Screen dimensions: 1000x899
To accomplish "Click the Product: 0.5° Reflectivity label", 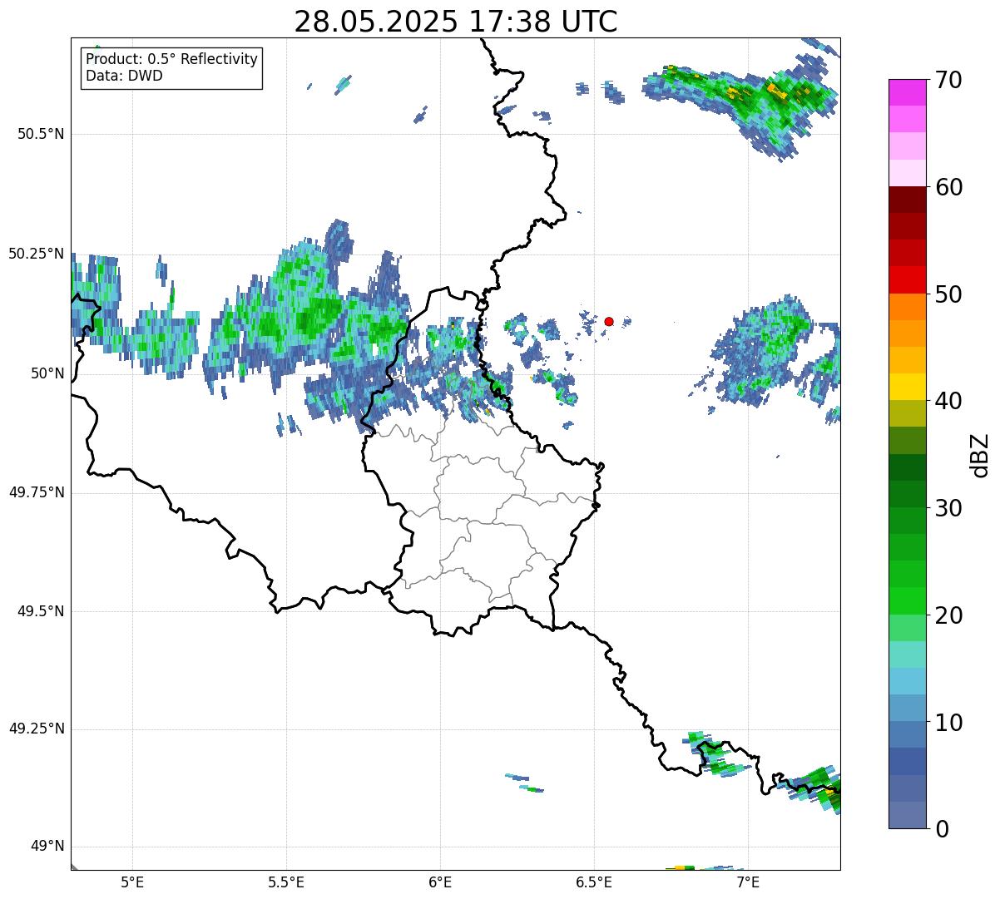I will [172, 60].
